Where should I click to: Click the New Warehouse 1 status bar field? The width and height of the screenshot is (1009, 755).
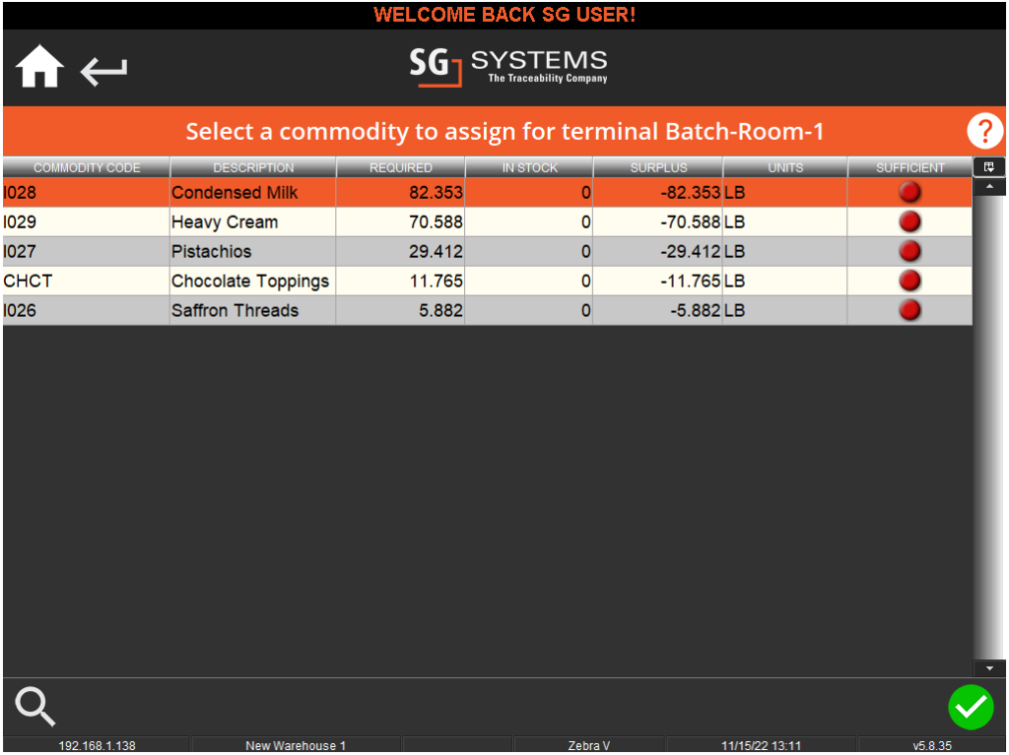pos(295,745)
